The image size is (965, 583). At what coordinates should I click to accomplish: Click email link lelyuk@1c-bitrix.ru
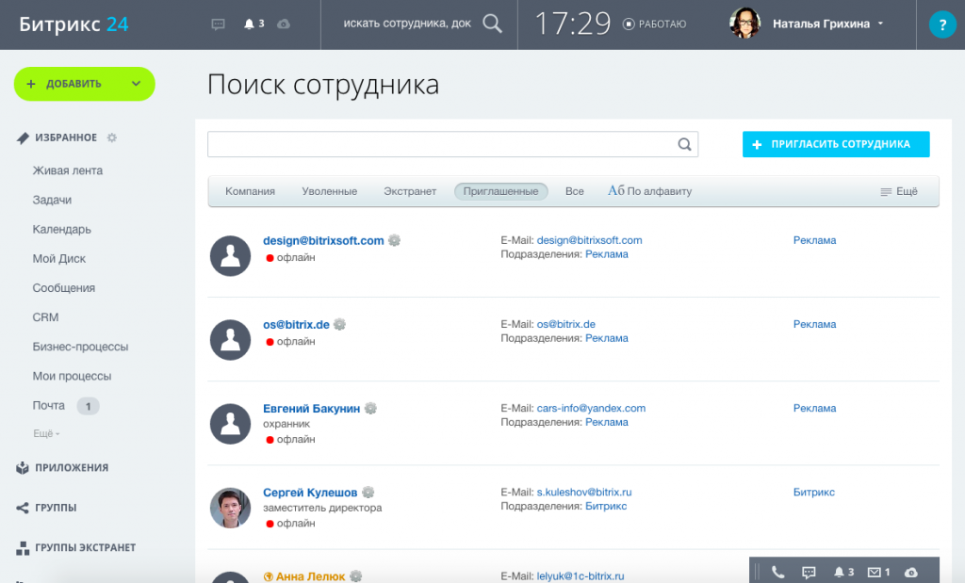pyautogui.click(x=581, y=576)
